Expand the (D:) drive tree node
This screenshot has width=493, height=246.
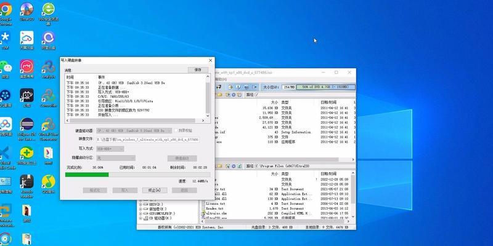tap(141, 204)
